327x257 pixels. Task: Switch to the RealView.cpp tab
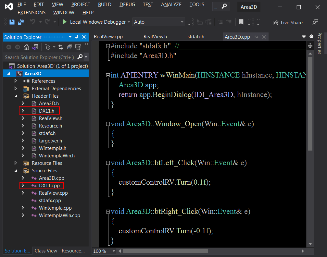click(x=108, y=37)
